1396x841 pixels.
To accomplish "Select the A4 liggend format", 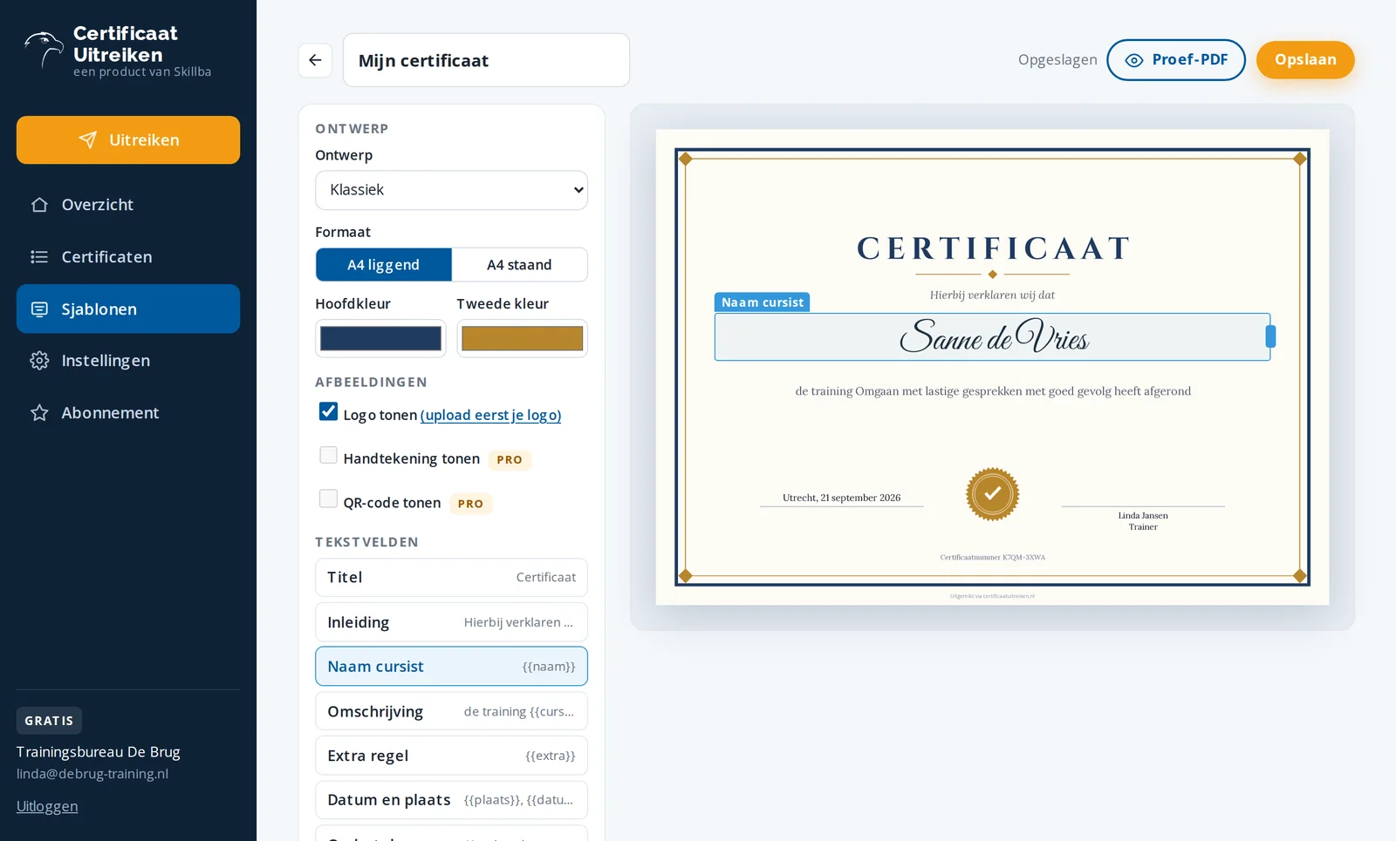I will [384, 265].
